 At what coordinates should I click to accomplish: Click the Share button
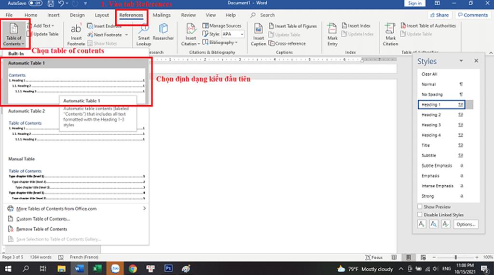coord(439,15)
